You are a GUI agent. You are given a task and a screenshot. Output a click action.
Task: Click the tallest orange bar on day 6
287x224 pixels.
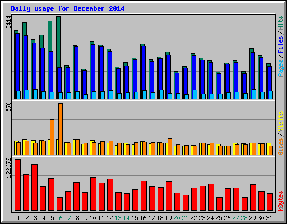click(x=61, y=129)
